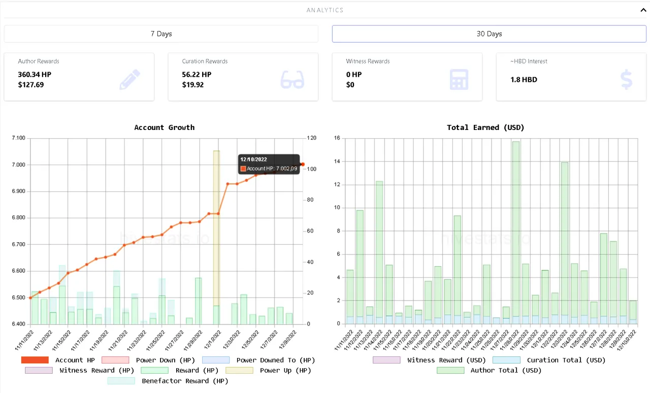
Task: Click the 1.8 HBD interest value
Action: (524, 80)
